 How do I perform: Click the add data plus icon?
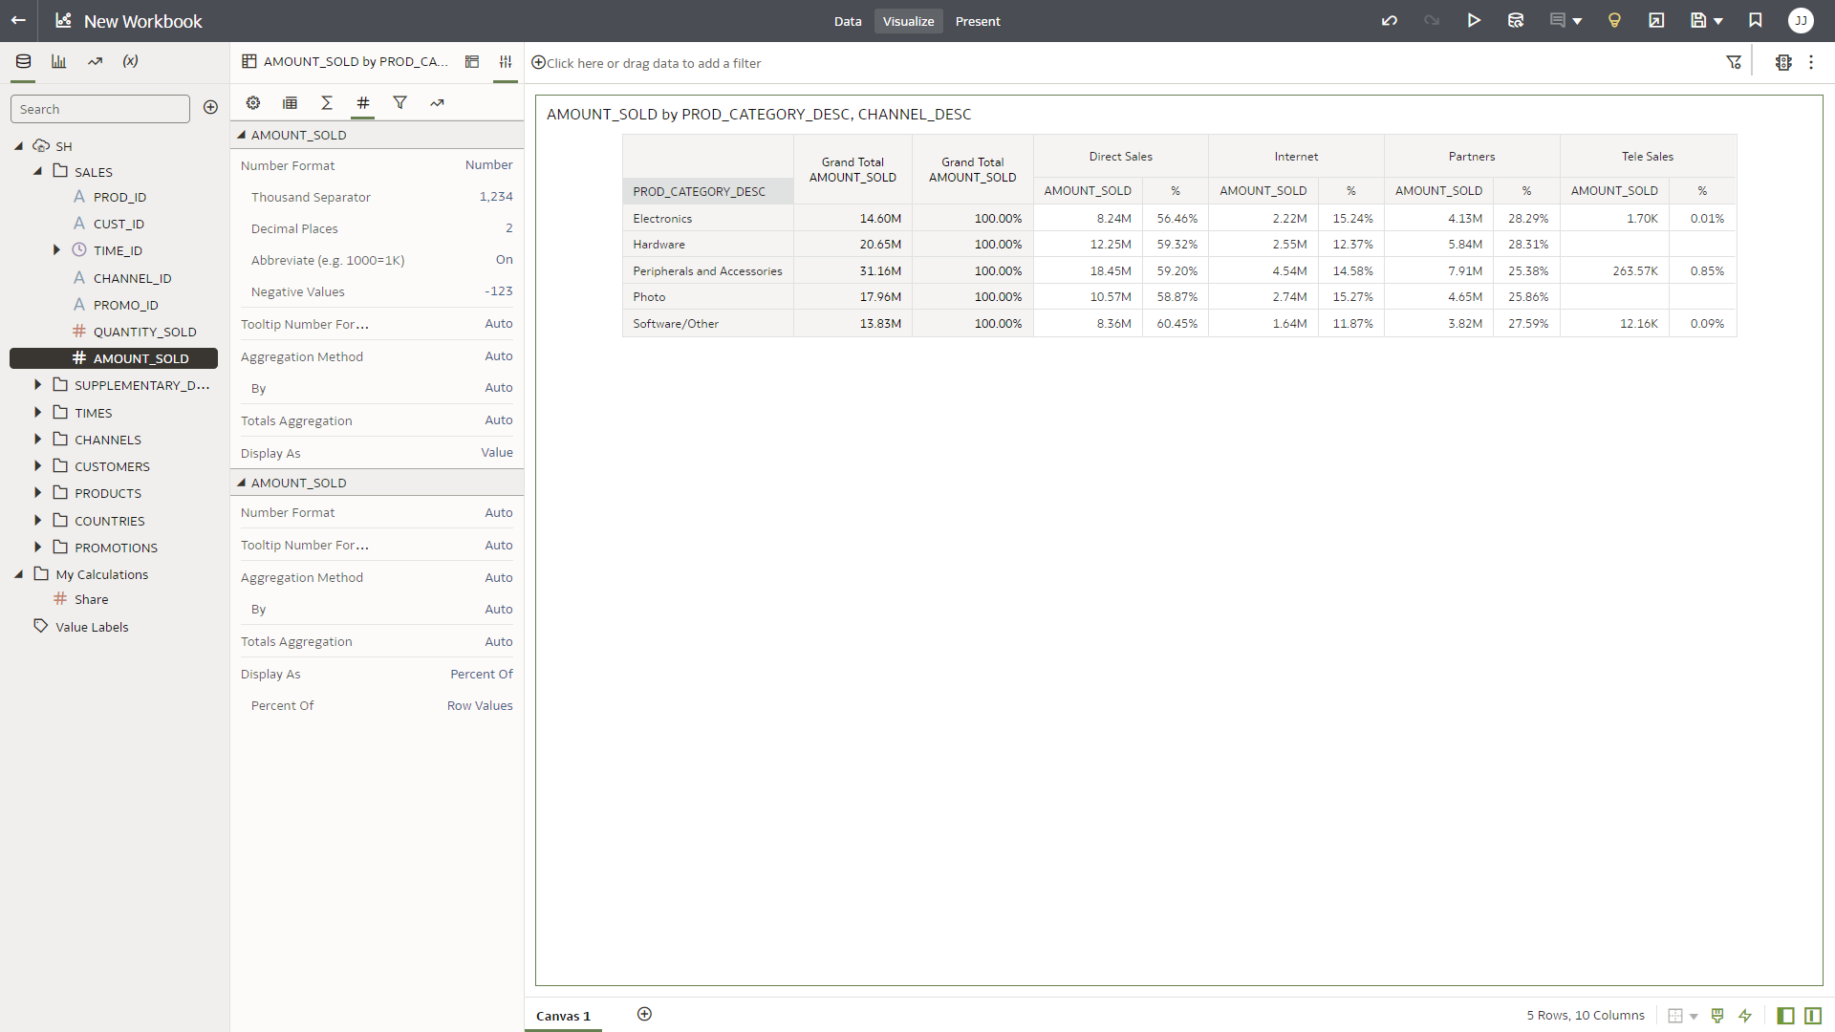(210, 108)
